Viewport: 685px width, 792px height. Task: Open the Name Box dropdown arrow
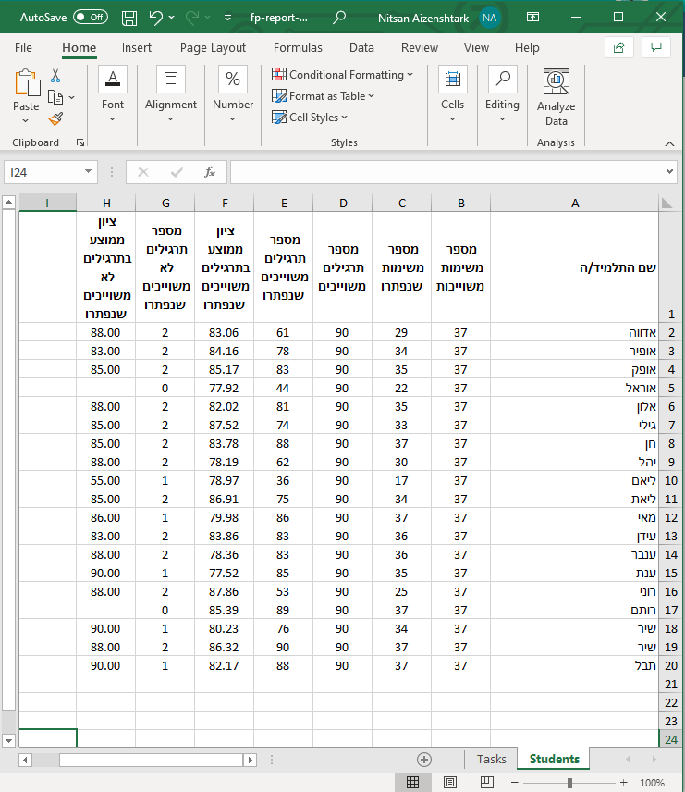click(89, 172)
